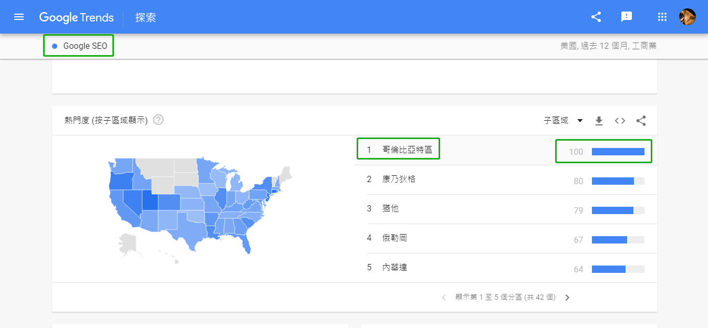The image size is (708, 328).
Task: Click the Google Trends logo
Action: [x=76, y=17]
